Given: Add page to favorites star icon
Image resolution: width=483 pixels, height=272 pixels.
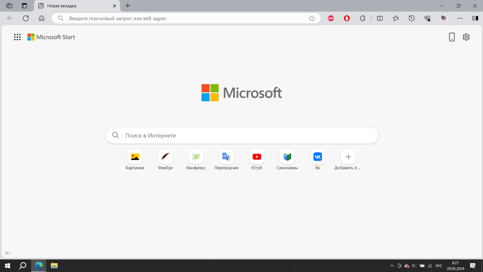Looking at the screenshot, I should pyautogui.click(x=312, y=18).
